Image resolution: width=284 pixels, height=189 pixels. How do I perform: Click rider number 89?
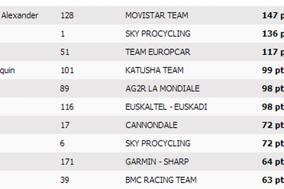point(65,89)
